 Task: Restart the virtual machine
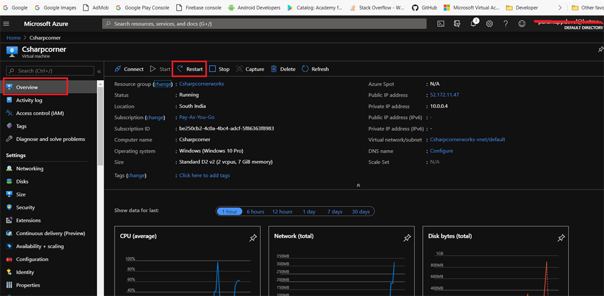pos(189,70)
